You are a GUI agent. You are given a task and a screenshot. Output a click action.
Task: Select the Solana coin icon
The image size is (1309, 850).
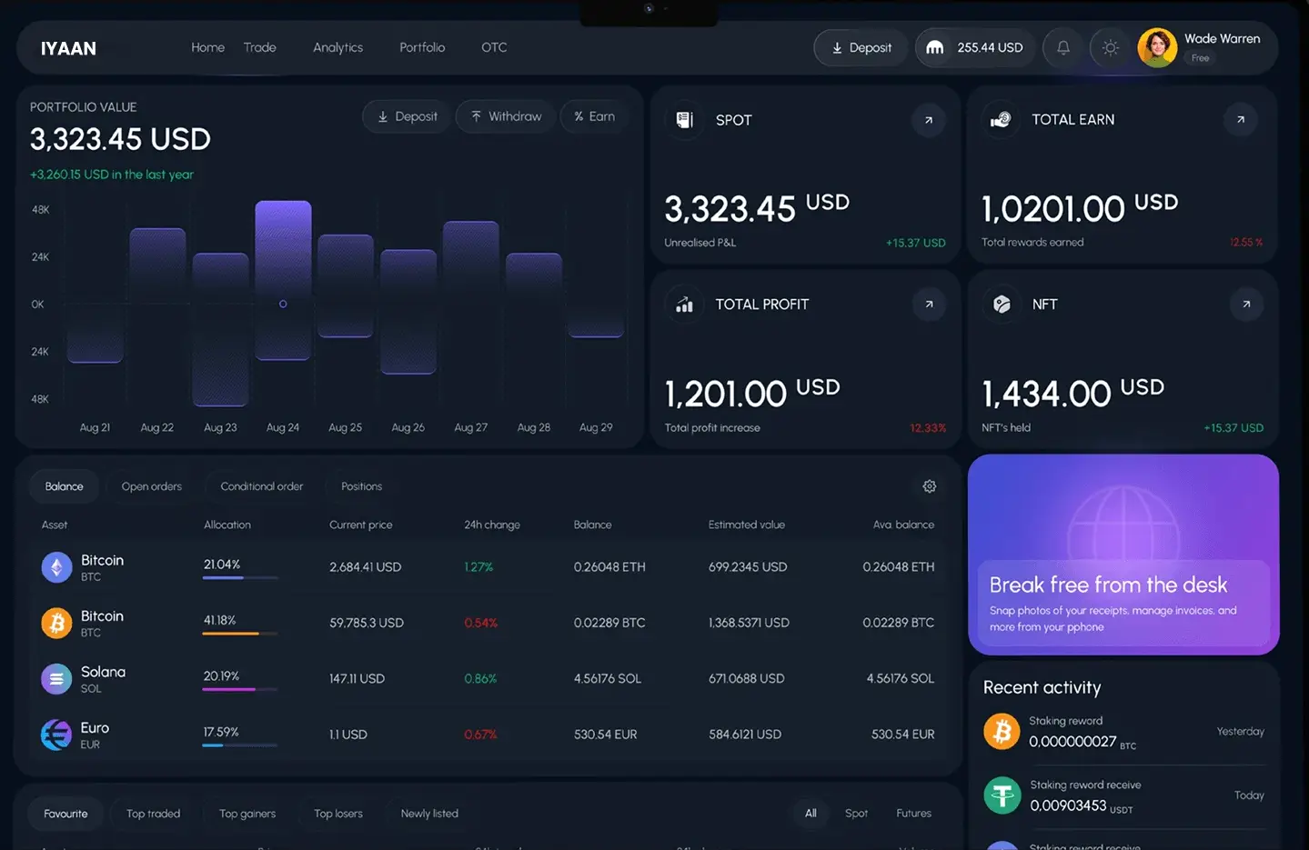tap(56, 679)
